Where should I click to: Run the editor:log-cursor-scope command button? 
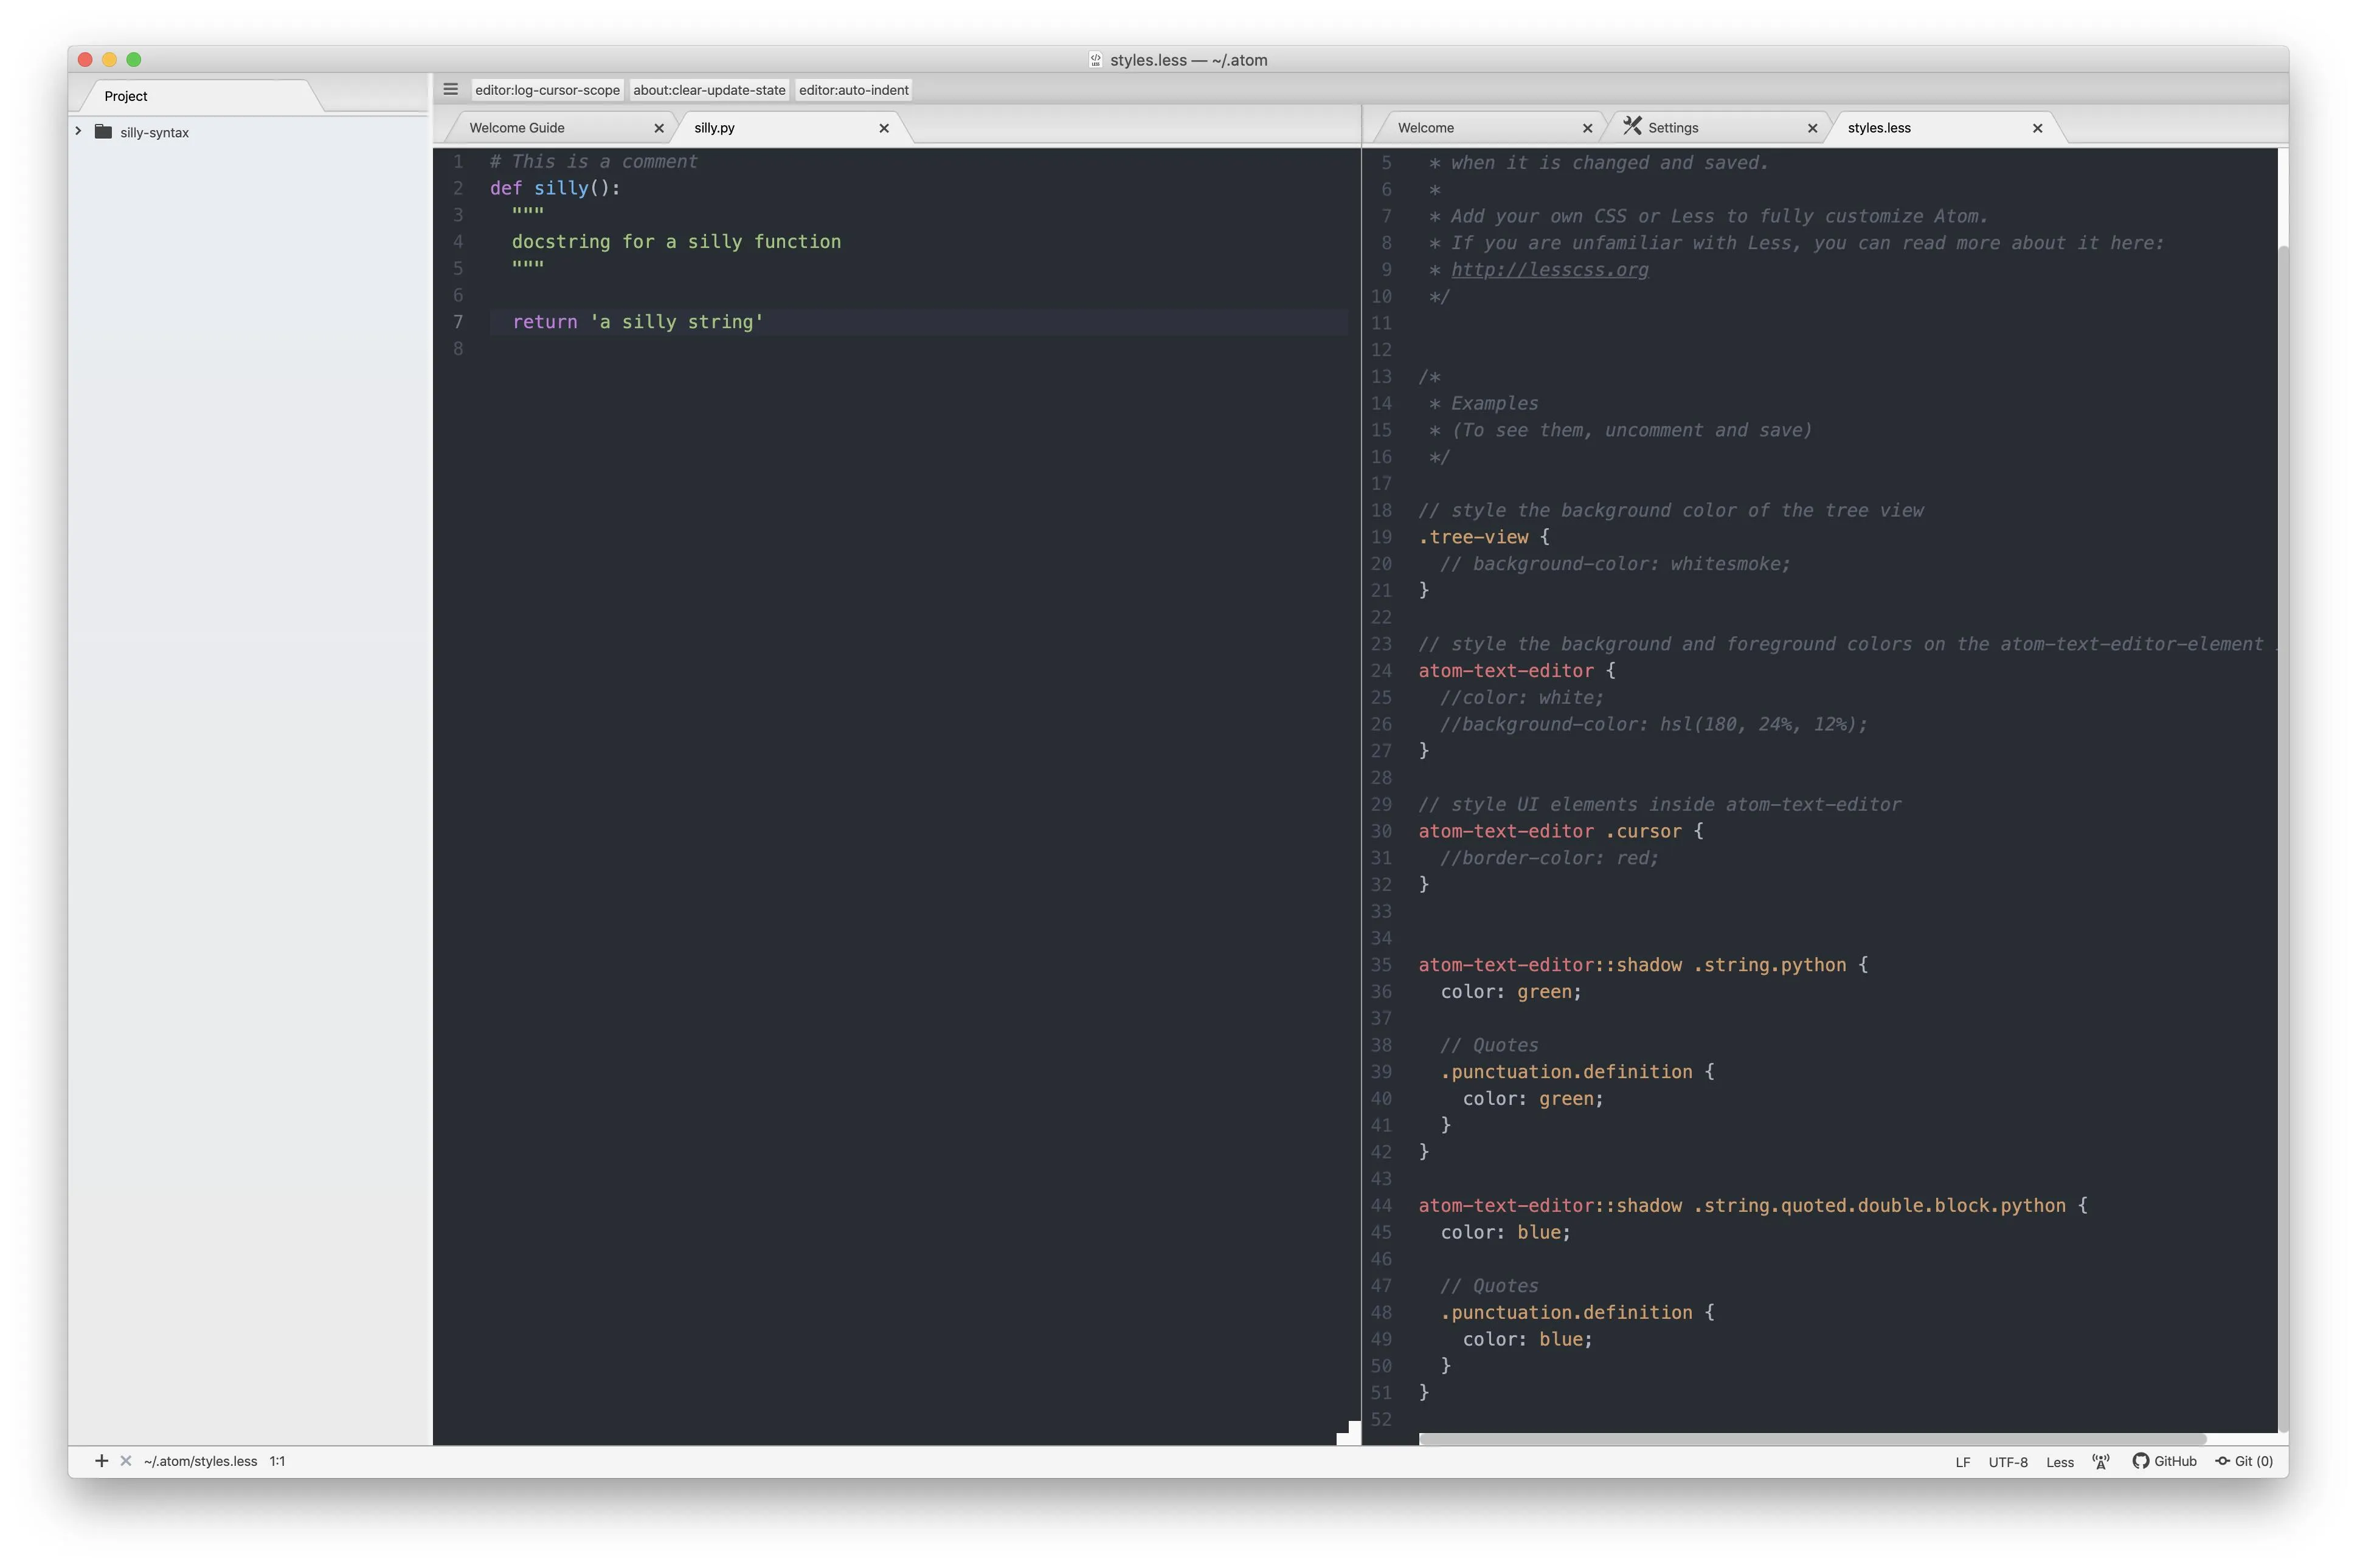[x=547, y=90]
